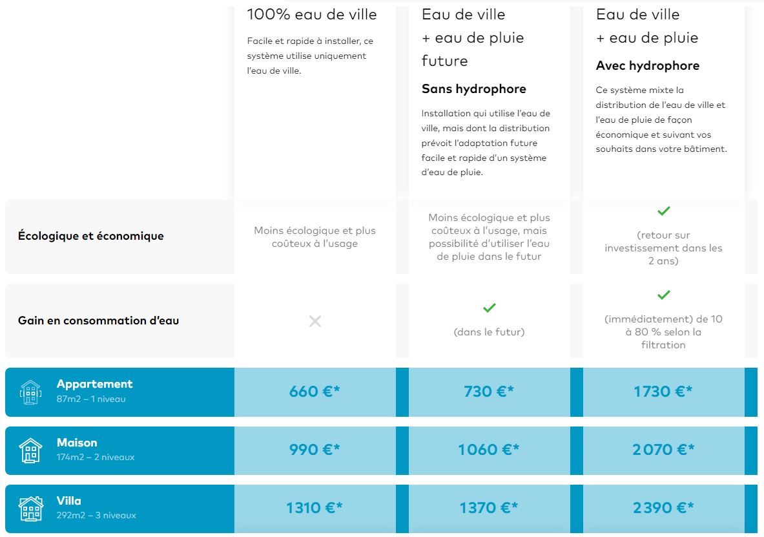
Task: Click green checkmark above "dans le futur"
Action: pyautogui.click(x=490, y=308)
